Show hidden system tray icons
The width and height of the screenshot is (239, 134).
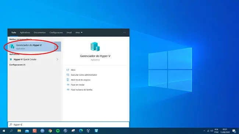[x=204, y=131]
